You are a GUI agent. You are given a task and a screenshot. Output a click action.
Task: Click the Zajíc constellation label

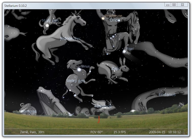116,68
